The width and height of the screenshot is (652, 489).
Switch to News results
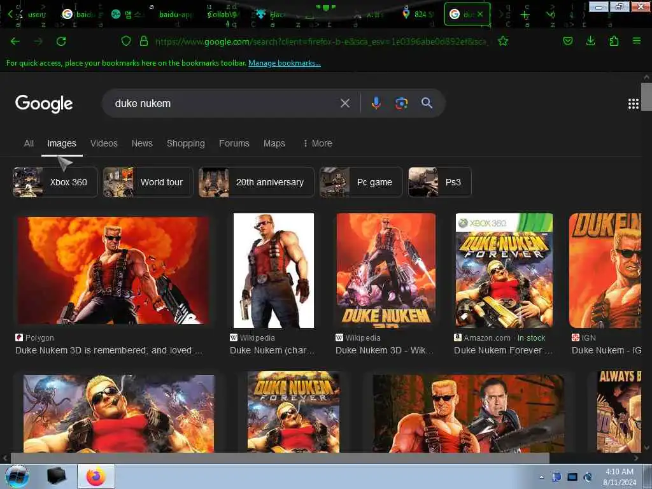[x=142, y=143]
